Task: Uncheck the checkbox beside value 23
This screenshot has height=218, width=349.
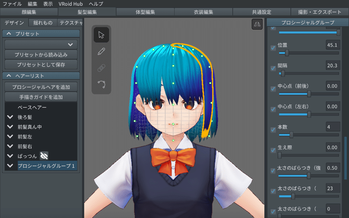Action: pos(273,191)
